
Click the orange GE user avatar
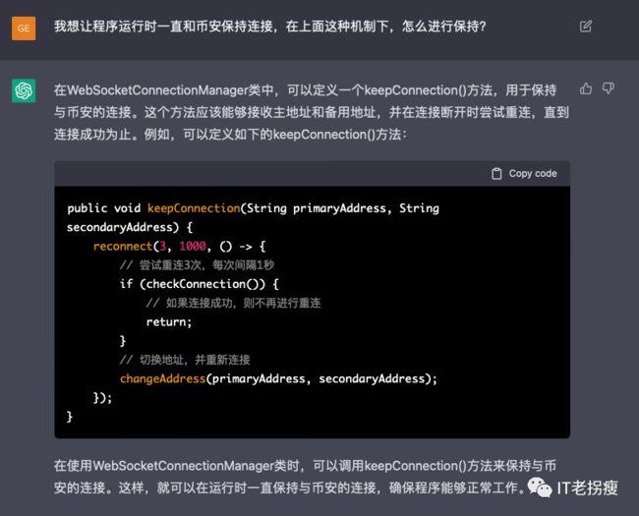[x=24, y=29]
